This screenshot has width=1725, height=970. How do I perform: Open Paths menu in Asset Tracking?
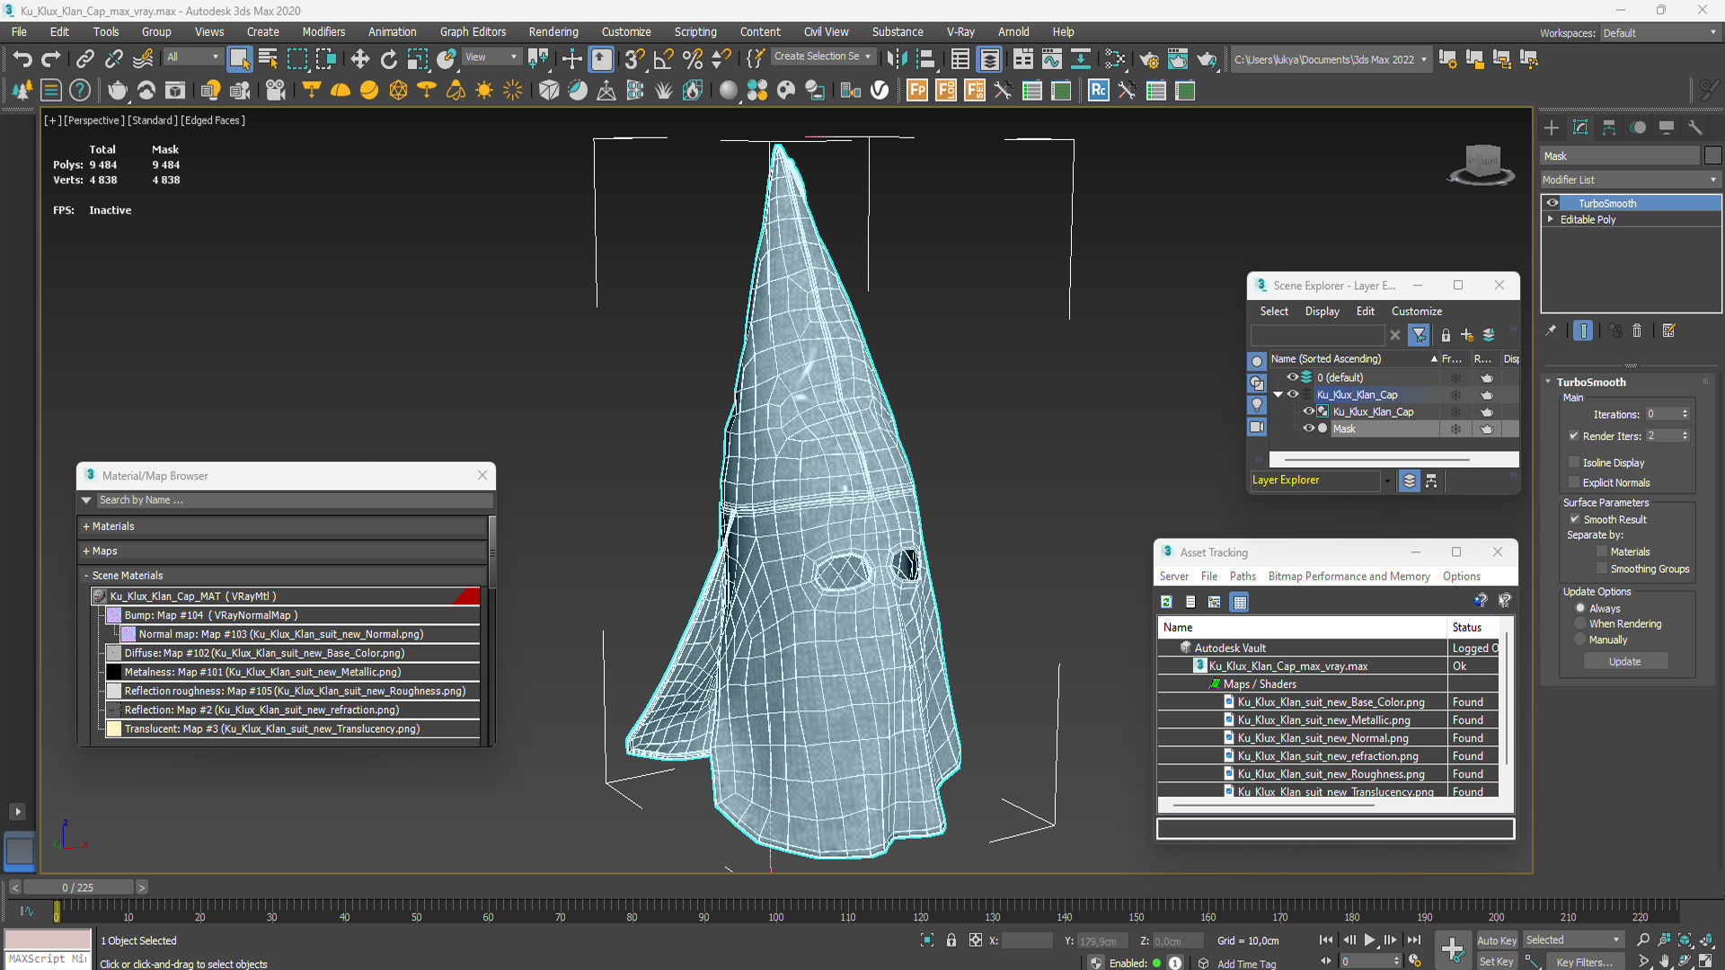pos(1243,577)
